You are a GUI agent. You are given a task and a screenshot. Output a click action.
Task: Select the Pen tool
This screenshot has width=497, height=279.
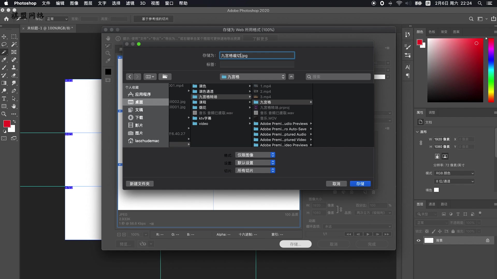point(14,91)
